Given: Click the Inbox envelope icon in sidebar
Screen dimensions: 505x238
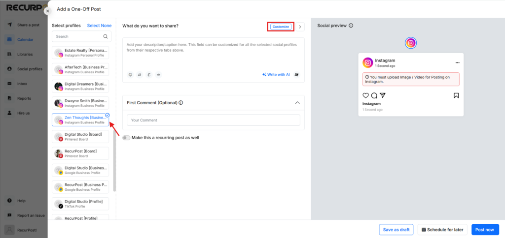Looking at the screenshot, I should click(x=10, y=84).
